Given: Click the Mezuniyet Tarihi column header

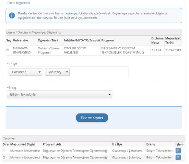Looking at the screenshot, I should point(173,40).
